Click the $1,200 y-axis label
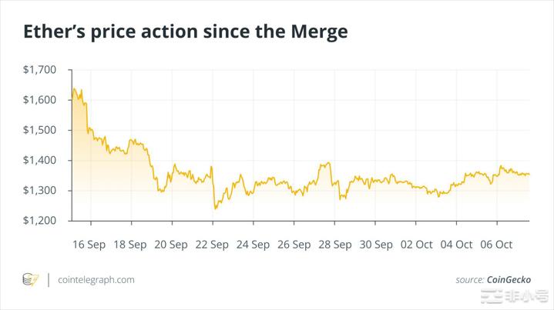The image size is (554, 310). point(41,221)
